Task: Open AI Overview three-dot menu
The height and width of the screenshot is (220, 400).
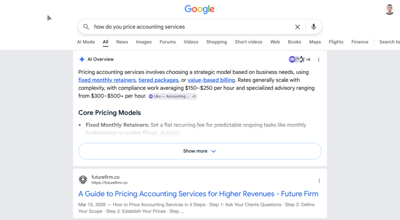Action: point(318,59)
